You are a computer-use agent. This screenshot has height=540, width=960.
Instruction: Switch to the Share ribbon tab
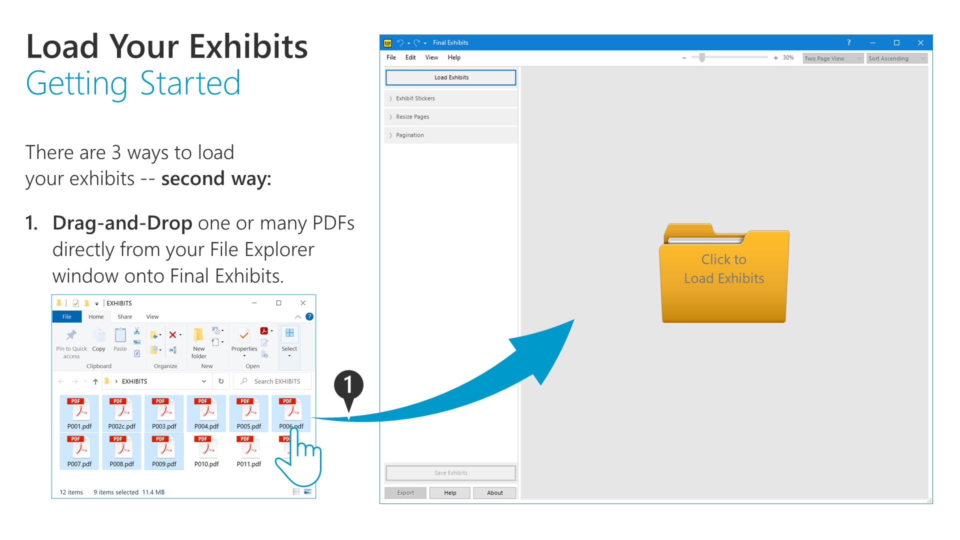tap(124, 316)
